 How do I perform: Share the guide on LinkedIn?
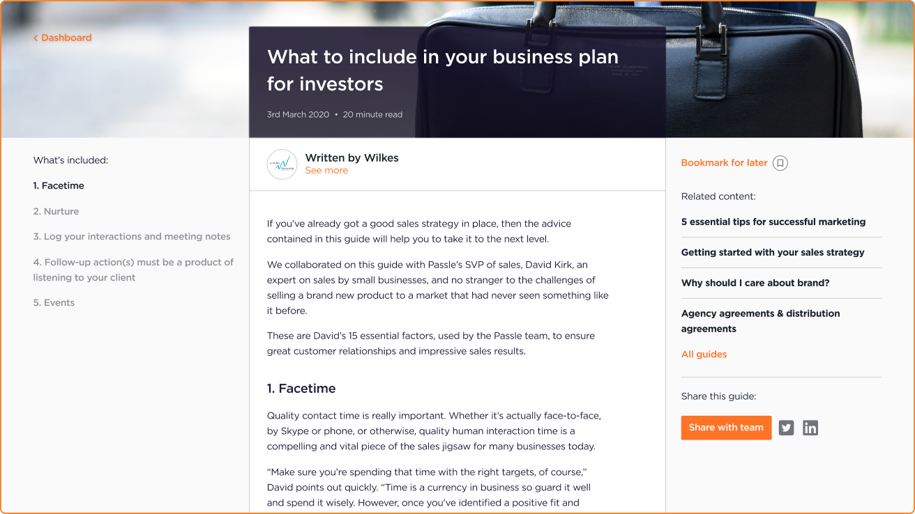coord(810,428)
